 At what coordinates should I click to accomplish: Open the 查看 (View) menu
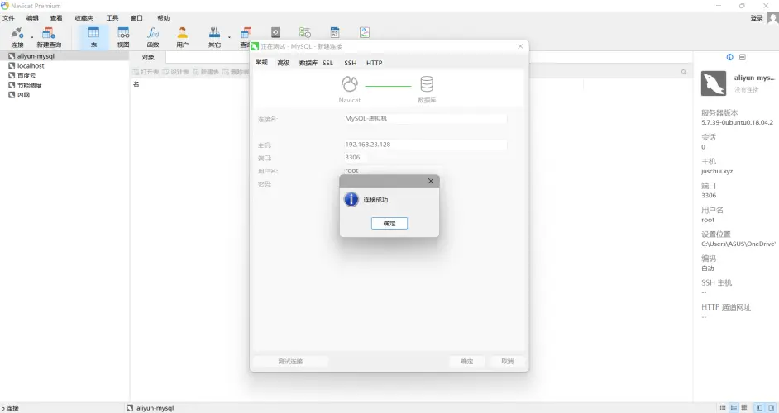click(x=56, y=18)
